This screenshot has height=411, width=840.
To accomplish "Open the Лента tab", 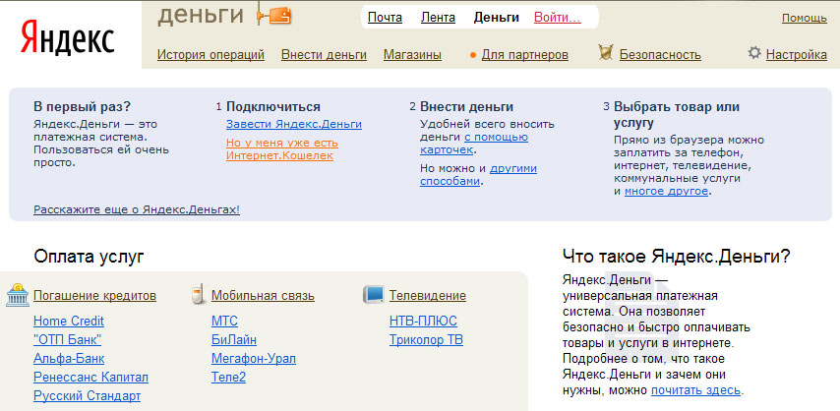I will click(x=438, y=18).
